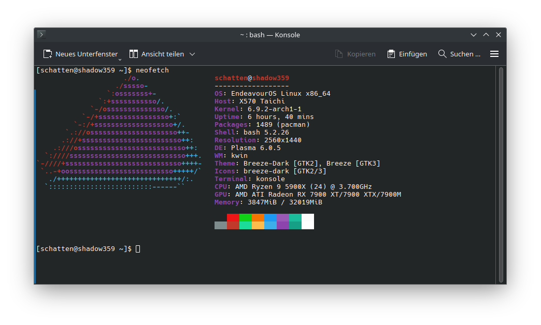Click the 'bash 5.2.26' shell value
The image size is (541, 325).
[266, 132]
